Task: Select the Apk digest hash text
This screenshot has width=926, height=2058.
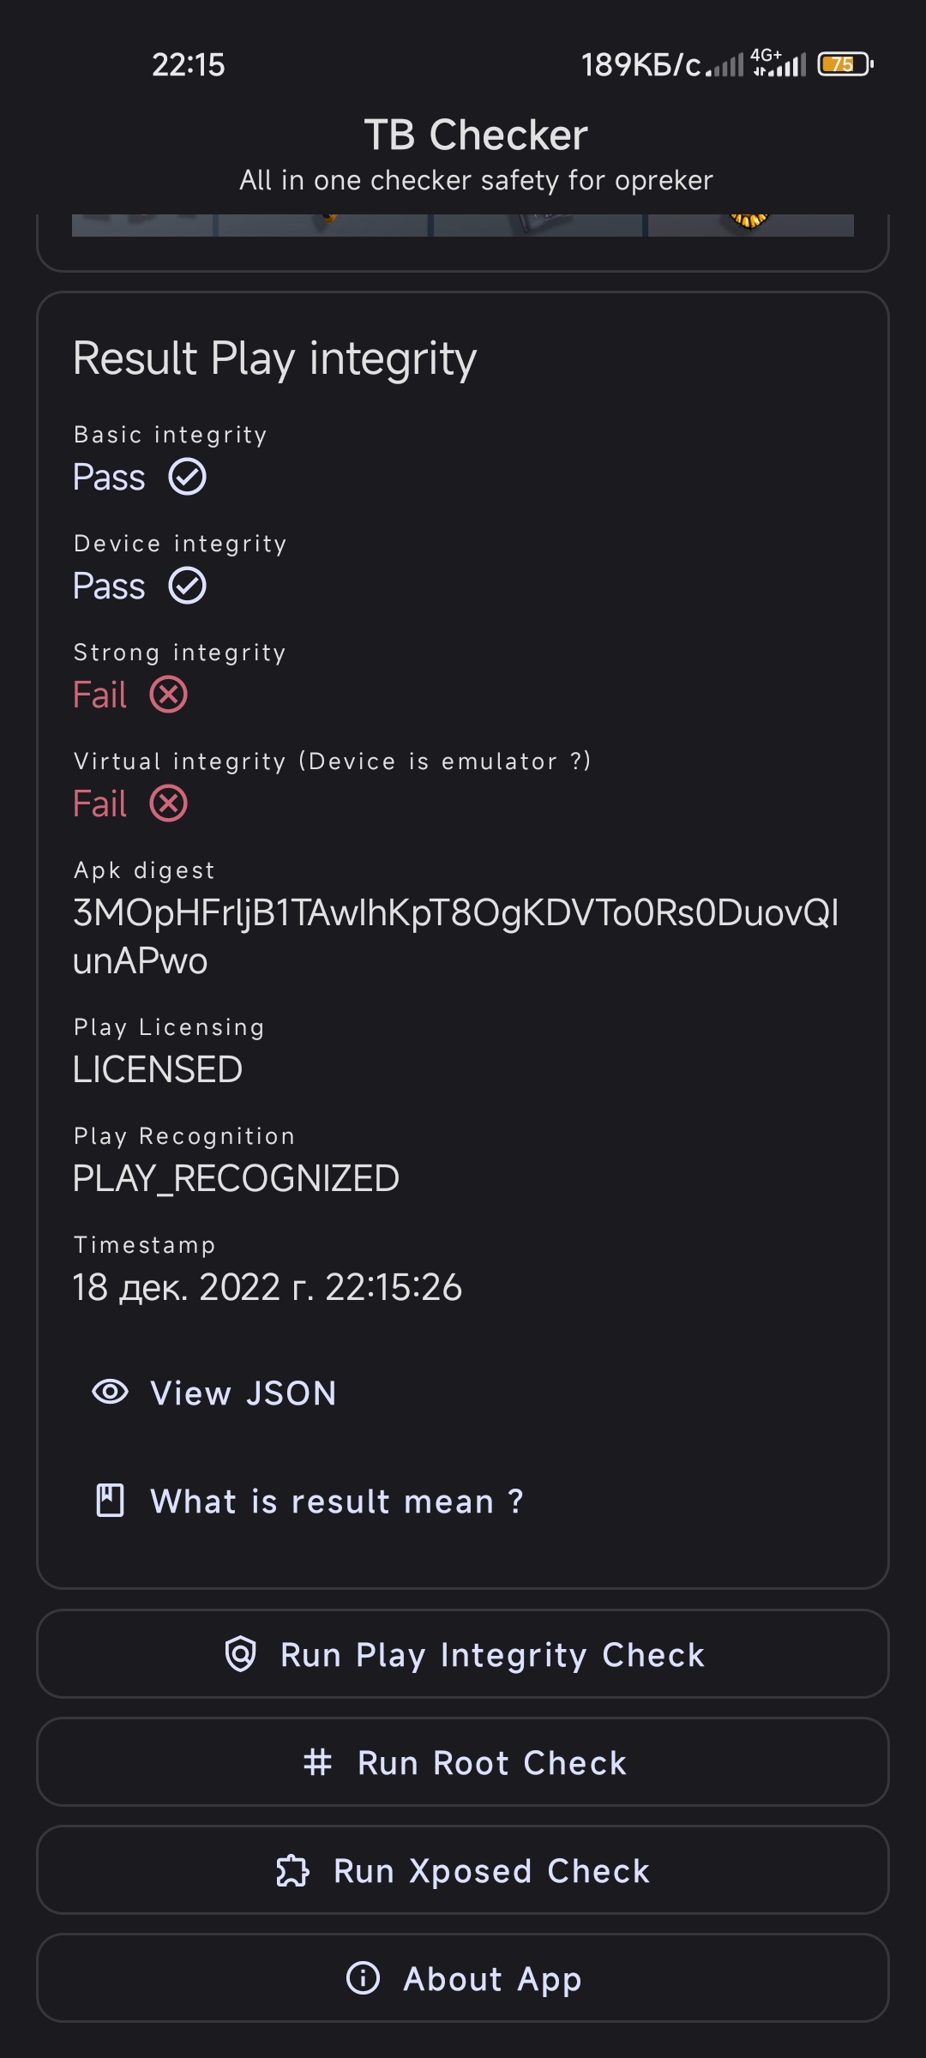Action: (455, 936)
